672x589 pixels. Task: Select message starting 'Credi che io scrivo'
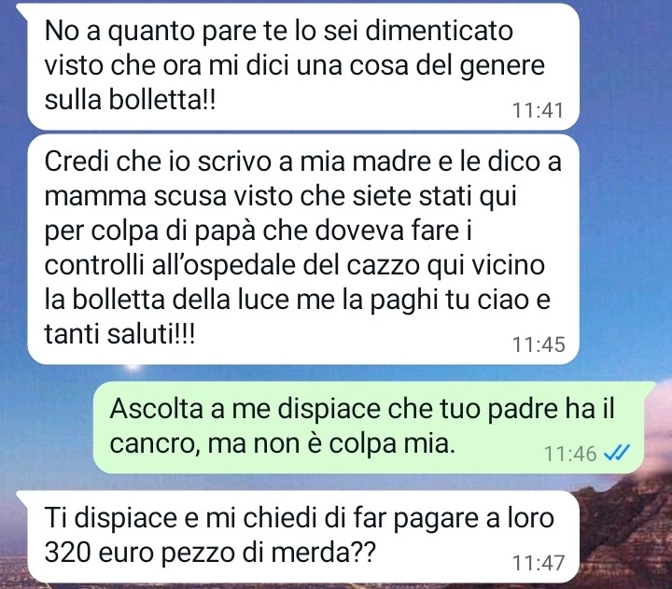[x=303, y=249]
